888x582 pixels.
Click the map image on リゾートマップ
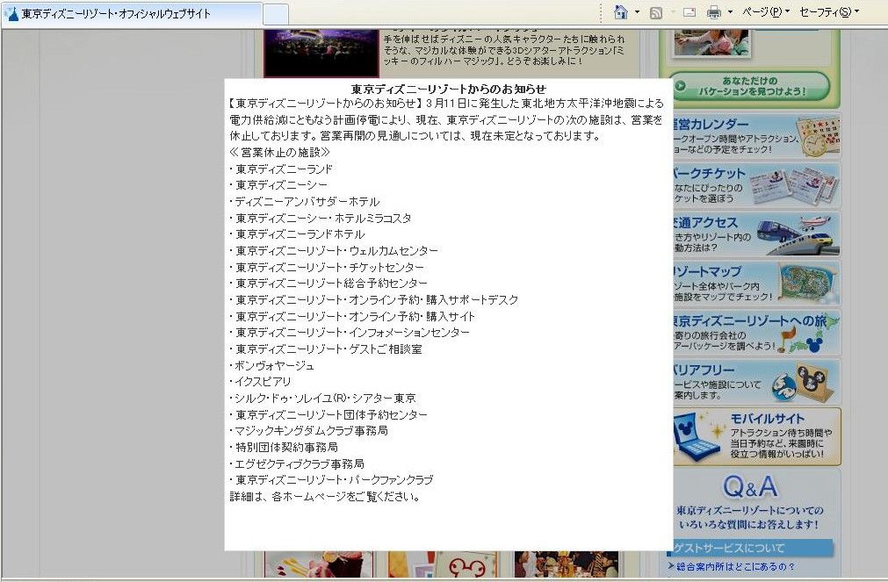point(807,284)
